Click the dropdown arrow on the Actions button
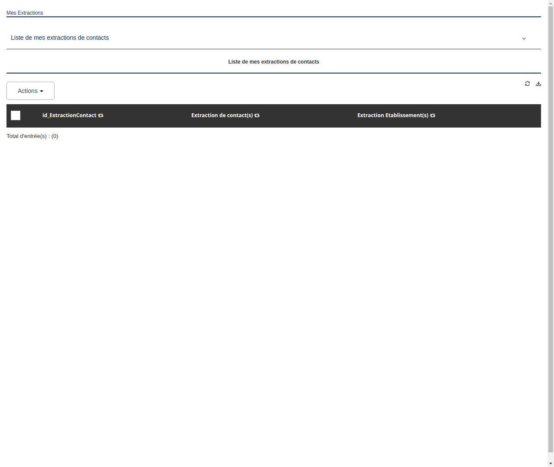Image resolution: width=554 pixels, height=467 pixels. pos(42,91)
